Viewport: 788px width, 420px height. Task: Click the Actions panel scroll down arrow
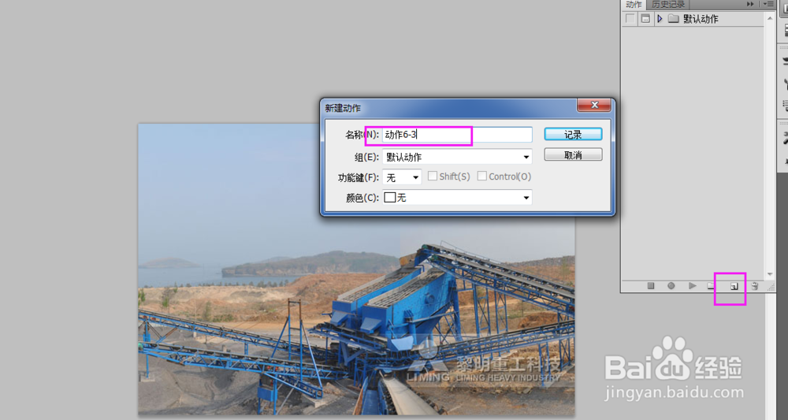coord(770,274)
